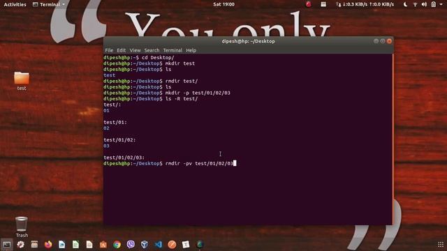Image resolution: width=447 pixels, height=251 pixels.
Task: Open the plain document icon beside Calc
Action: coord(89,245)
